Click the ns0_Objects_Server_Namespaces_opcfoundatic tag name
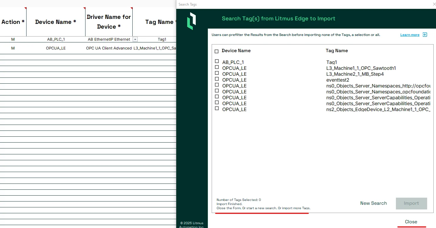 pyautogui.click(x=378, y=92)
